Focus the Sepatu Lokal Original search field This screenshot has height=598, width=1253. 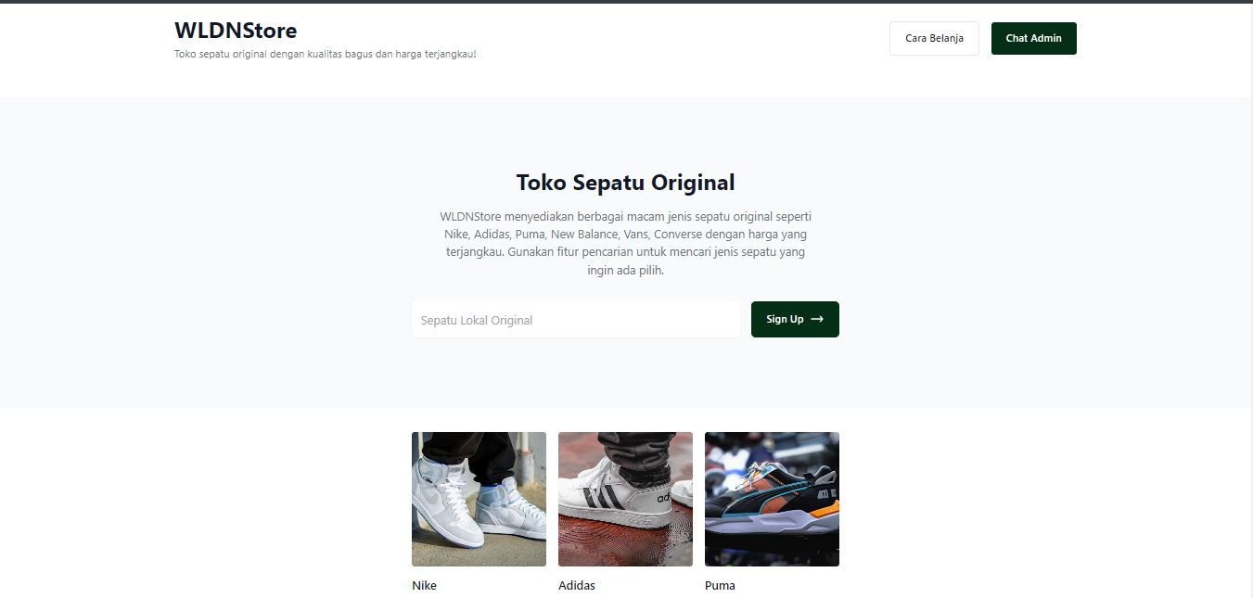[x=575, y=320]
